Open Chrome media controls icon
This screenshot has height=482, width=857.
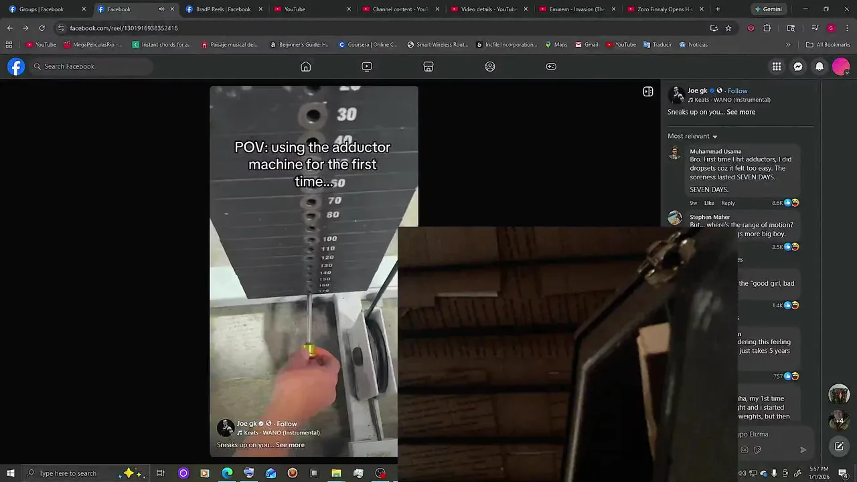(x=815, y=28)
